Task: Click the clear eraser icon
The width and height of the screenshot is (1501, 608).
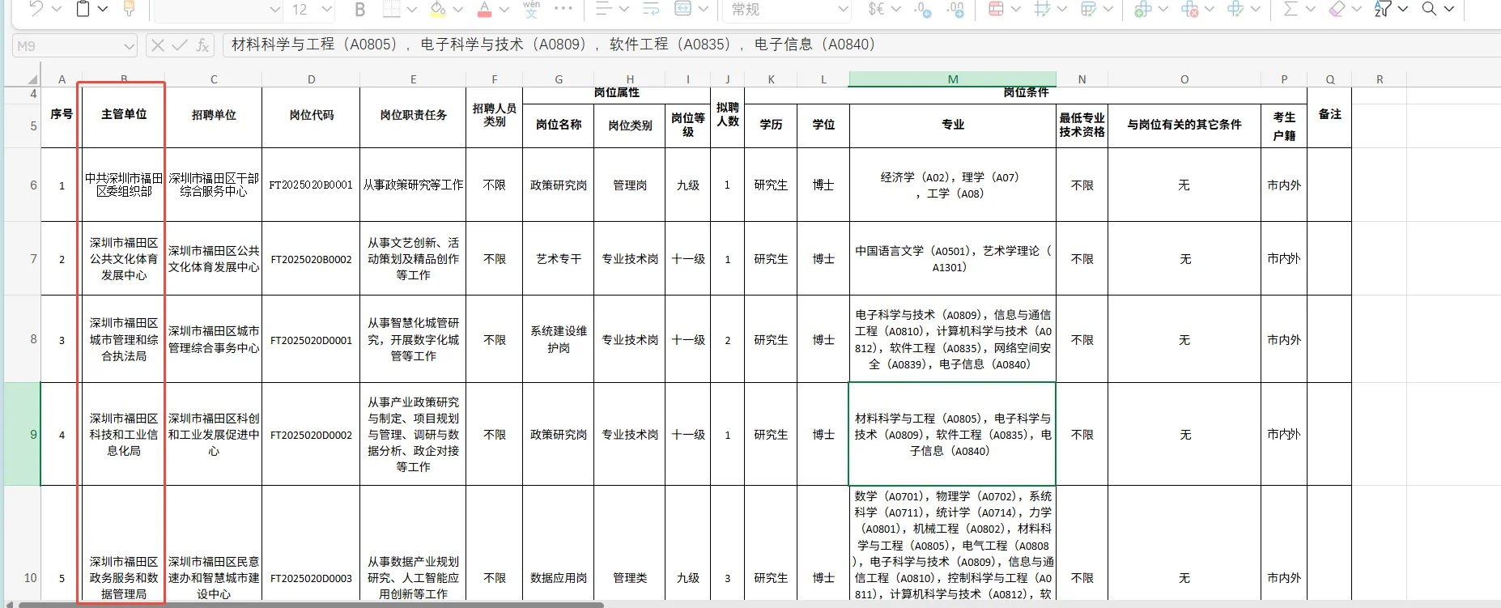Action: click(1337, 9)
